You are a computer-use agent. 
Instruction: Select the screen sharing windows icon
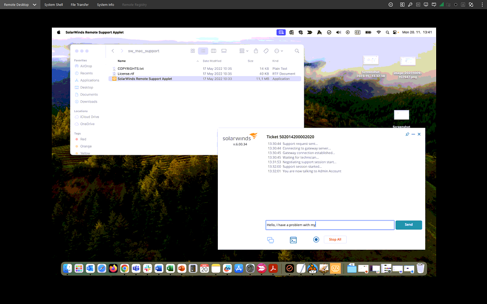tap(270, 240)
